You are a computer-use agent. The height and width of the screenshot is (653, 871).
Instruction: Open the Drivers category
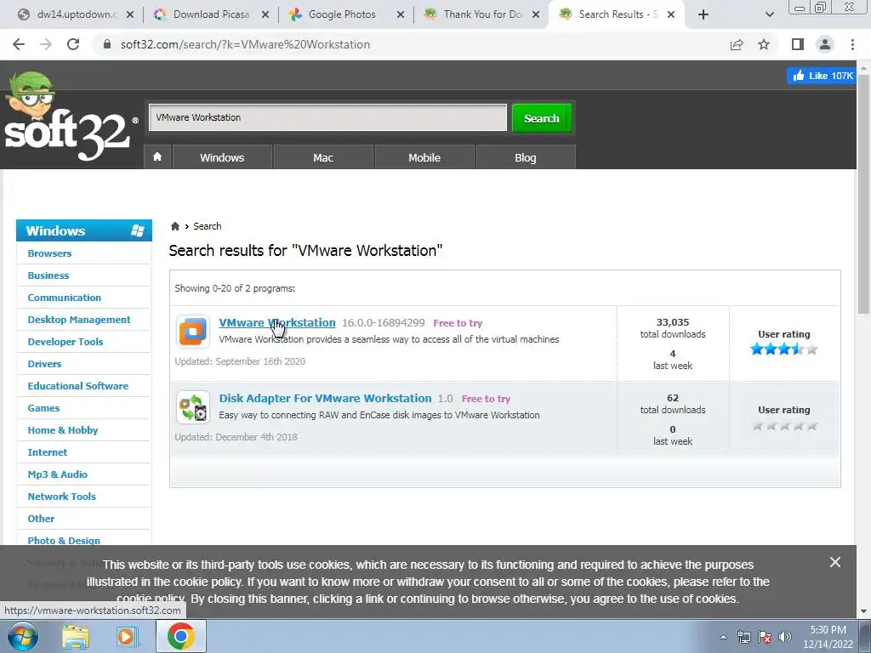tap(44, 364)
